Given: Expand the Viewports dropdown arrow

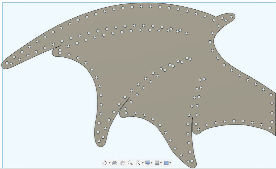Looking at the screenshot, I should (x=170, y=163).
